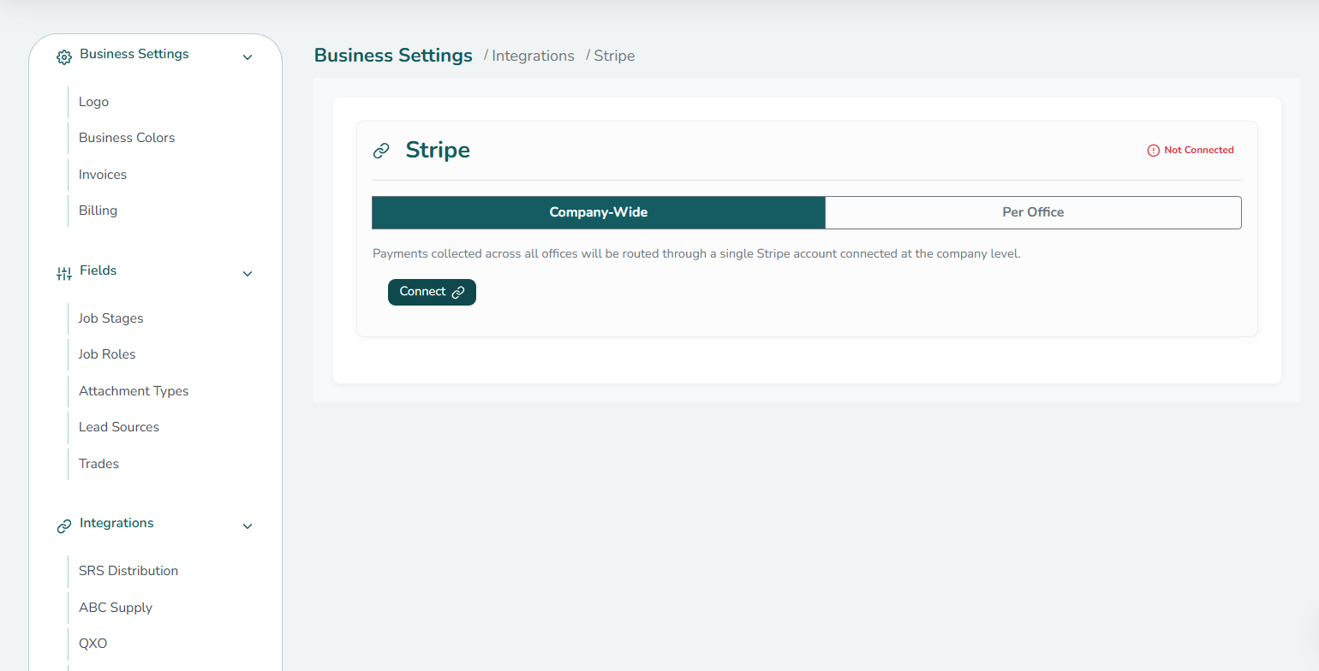
Task: Click the Fields sliders icon
Action: point(63,274)
